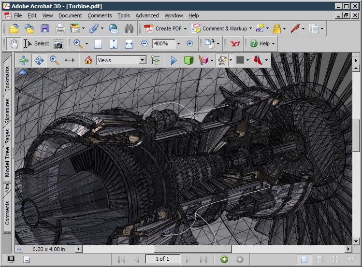362x267 pixels.
Task: Click the Default View home icon
Action: click(x=88, y=60)
